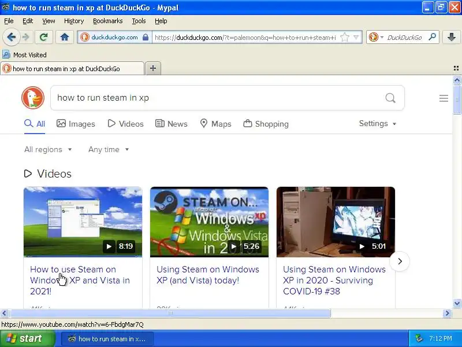Viewport: 462px width, 347px height.
Task: Open the Most Visited bookmarks folder
Action: (x=24, y=54)
